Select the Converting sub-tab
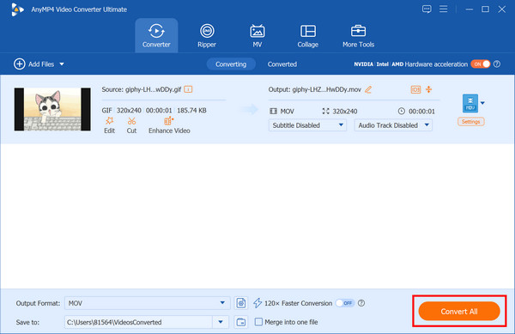 point(231,64)
